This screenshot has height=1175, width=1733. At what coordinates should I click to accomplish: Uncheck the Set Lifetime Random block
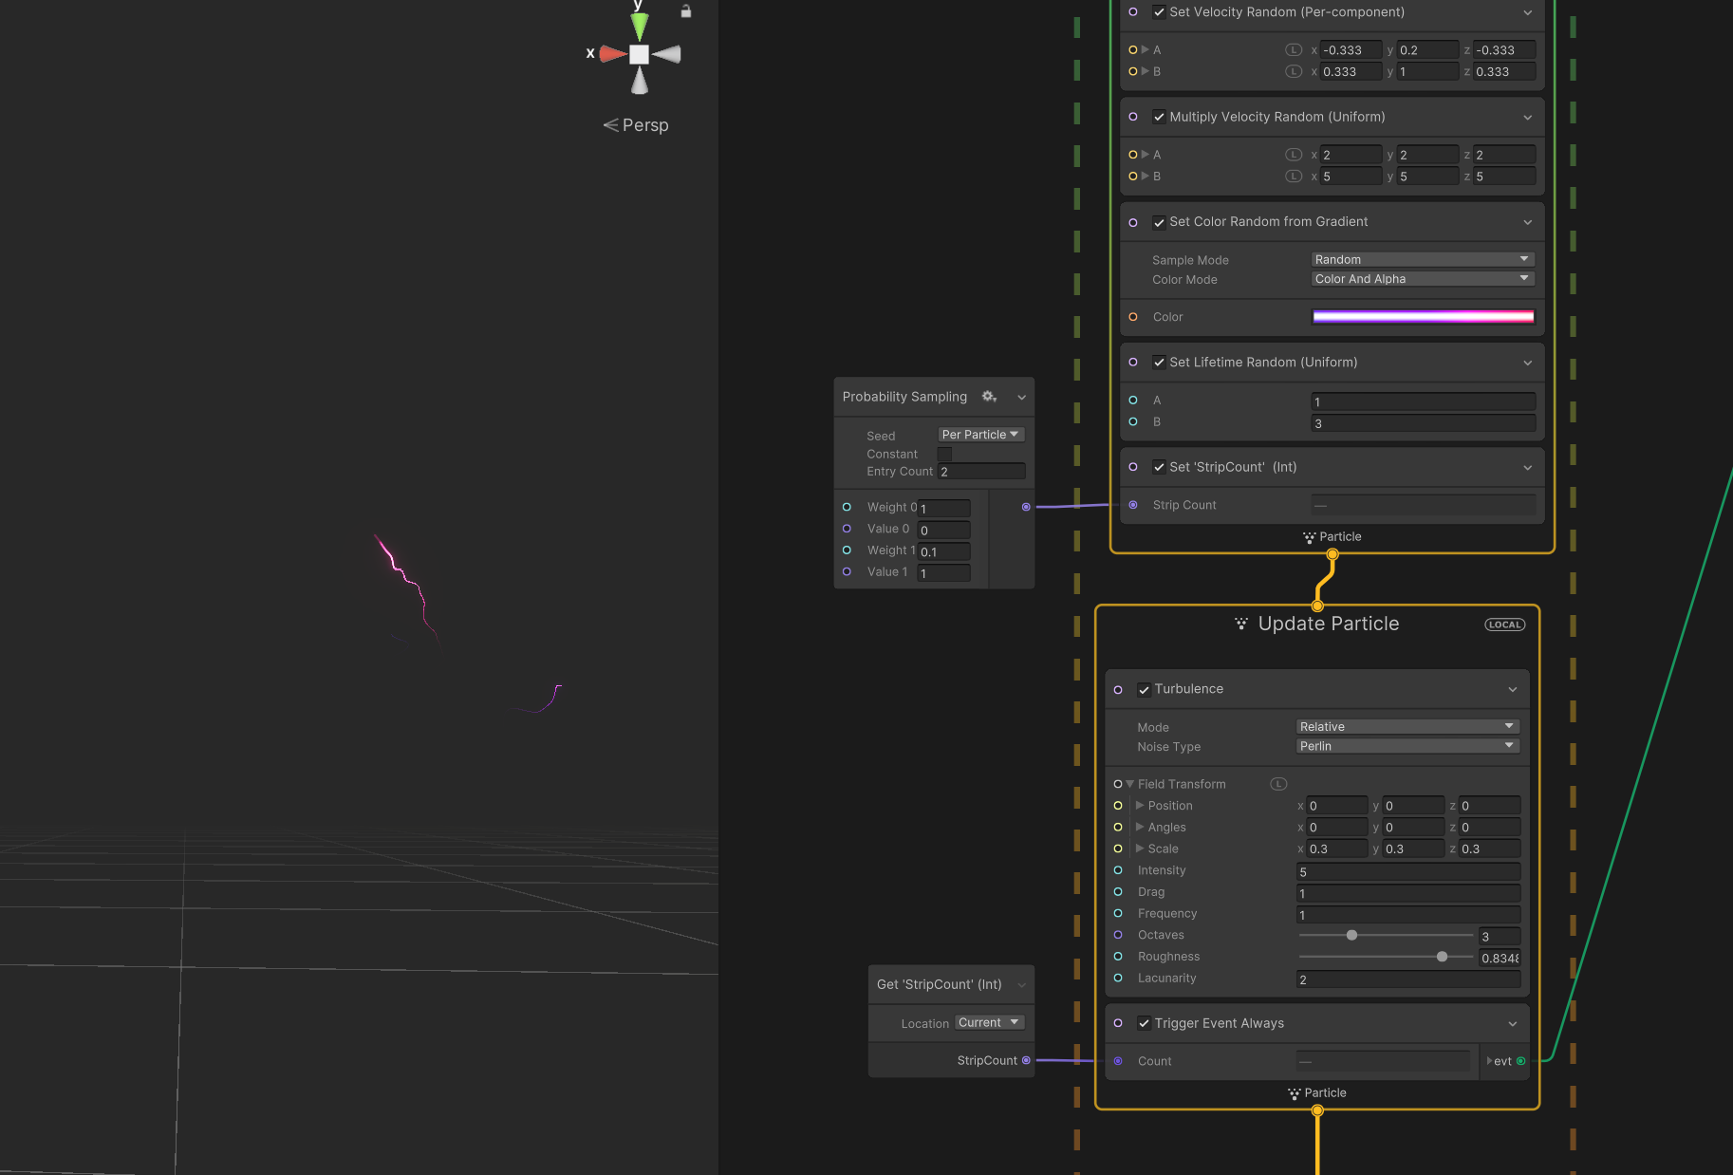[x=1159, y=363]
